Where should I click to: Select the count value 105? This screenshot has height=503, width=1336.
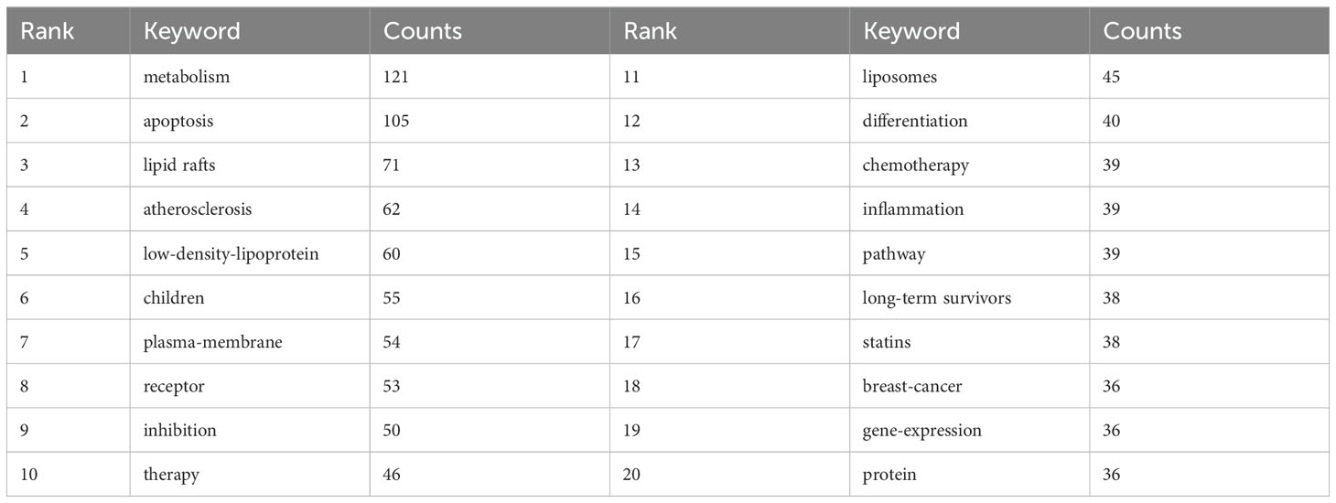click(x=396, y=121)
